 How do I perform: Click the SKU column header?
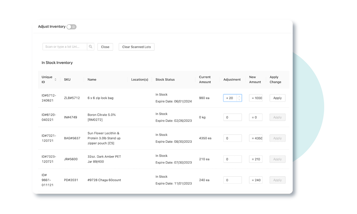click(67, 80)
